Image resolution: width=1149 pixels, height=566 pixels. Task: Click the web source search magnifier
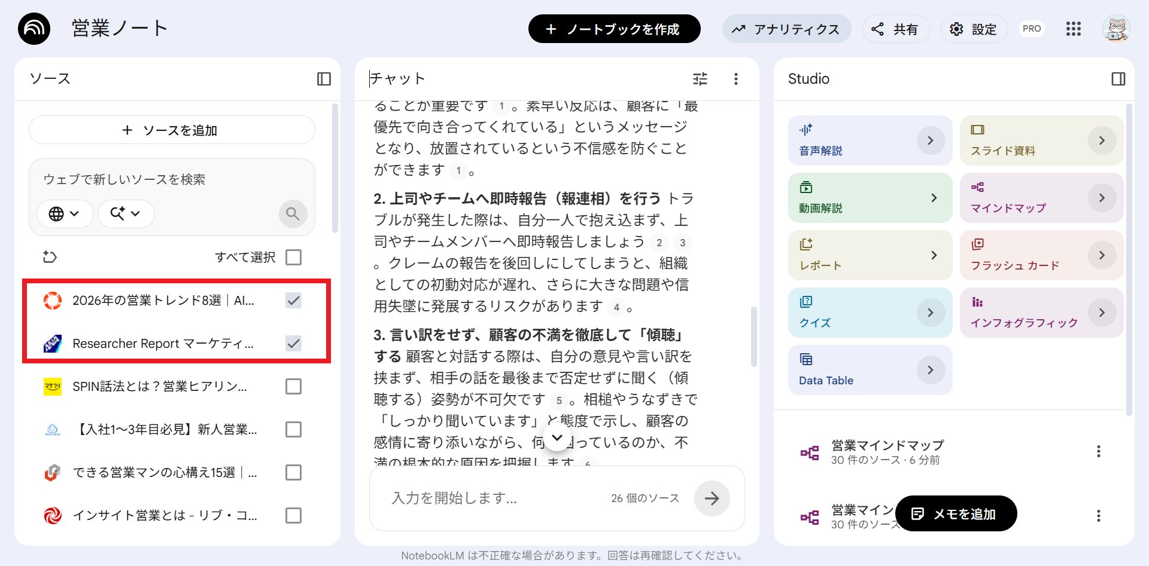click(293, 213)
